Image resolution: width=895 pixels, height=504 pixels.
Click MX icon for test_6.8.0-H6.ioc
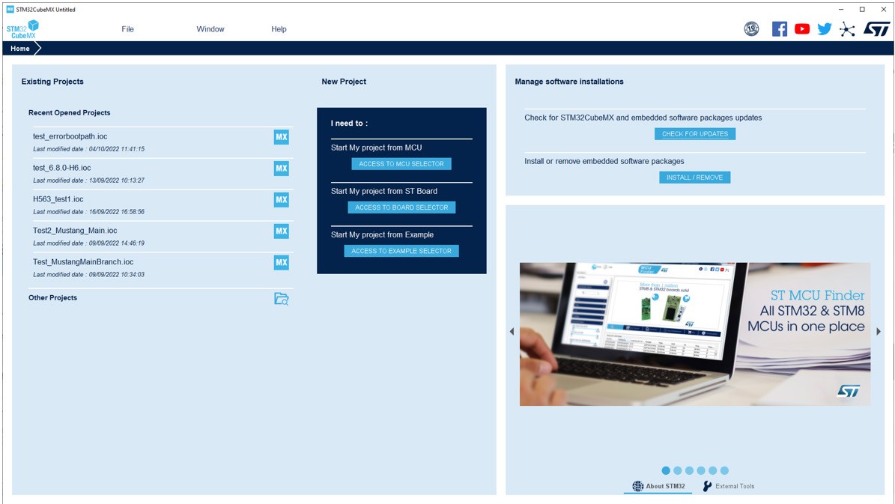point(282,168)
